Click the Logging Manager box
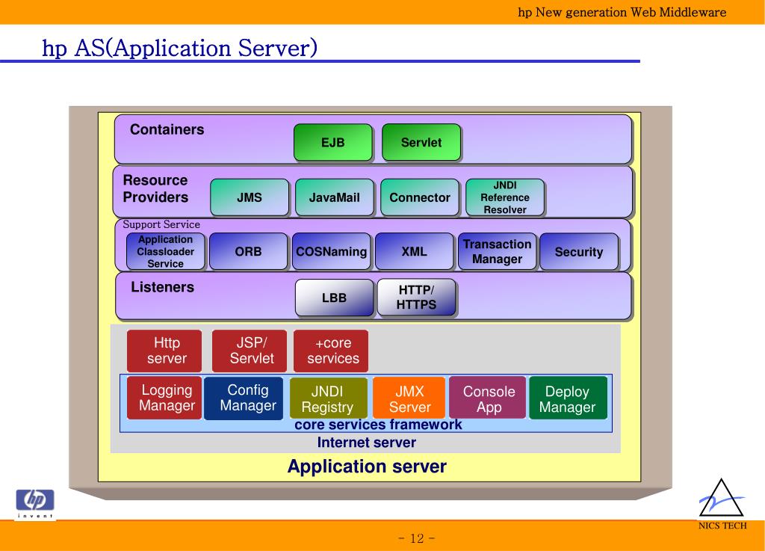Viewport: 765px width, 551px height. coord(164,398)
